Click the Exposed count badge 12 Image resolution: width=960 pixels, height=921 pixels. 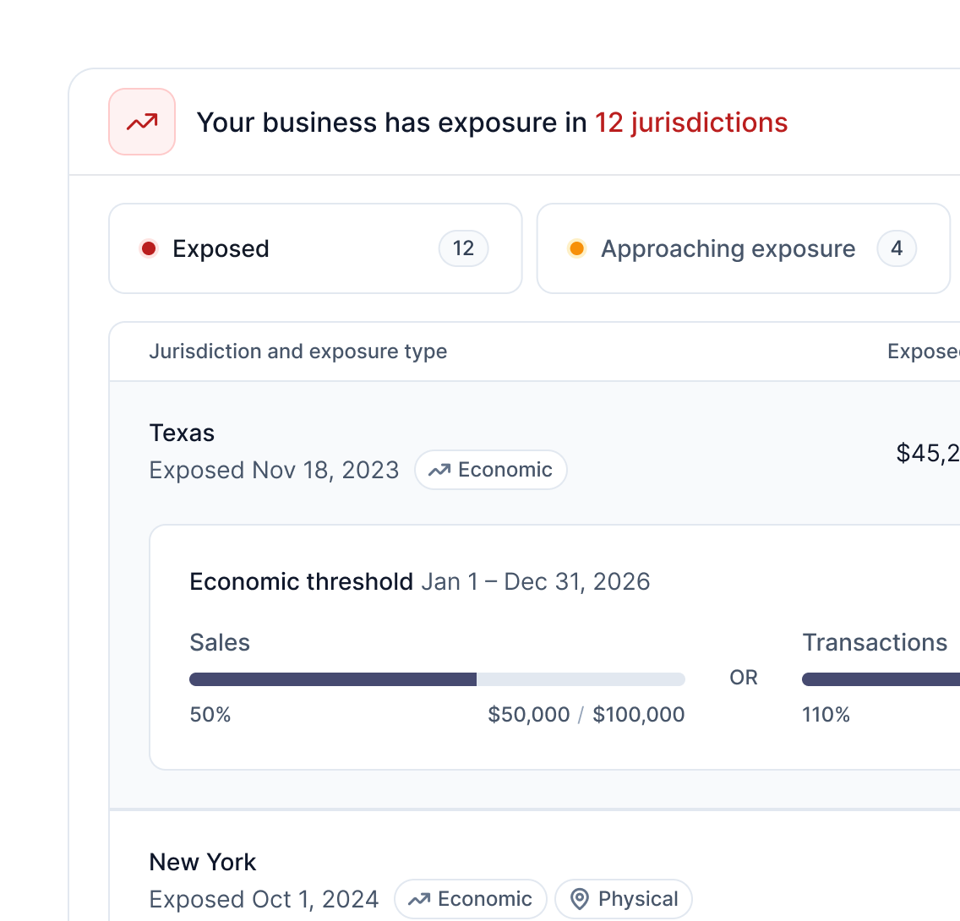tap(463, 248)
